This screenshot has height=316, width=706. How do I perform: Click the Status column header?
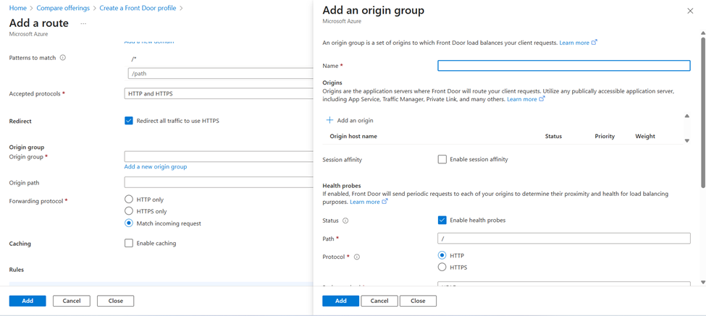point(553,136)
